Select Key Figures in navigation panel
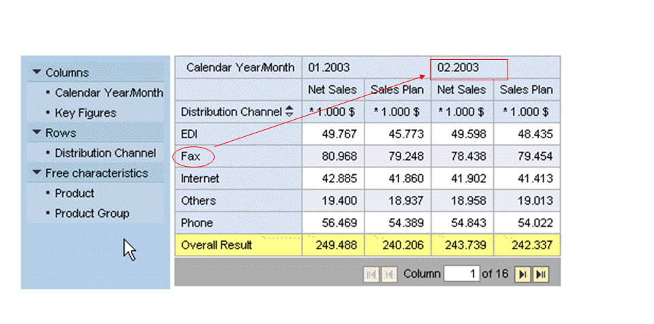 [85, 113]
